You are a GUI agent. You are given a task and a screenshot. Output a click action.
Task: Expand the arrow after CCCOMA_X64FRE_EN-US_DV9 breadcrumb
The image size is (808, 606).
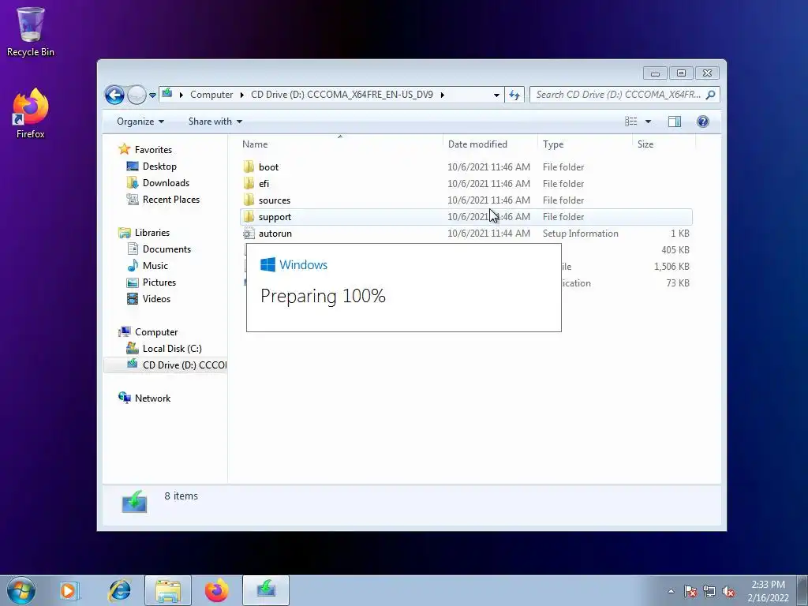coord(442,95)
